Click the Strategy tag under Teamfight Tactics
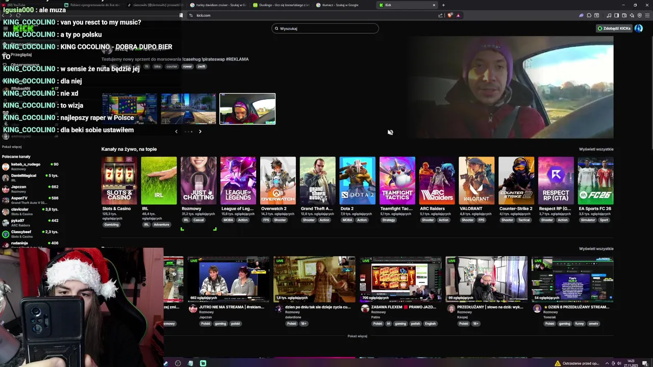 tap(388, 220)
